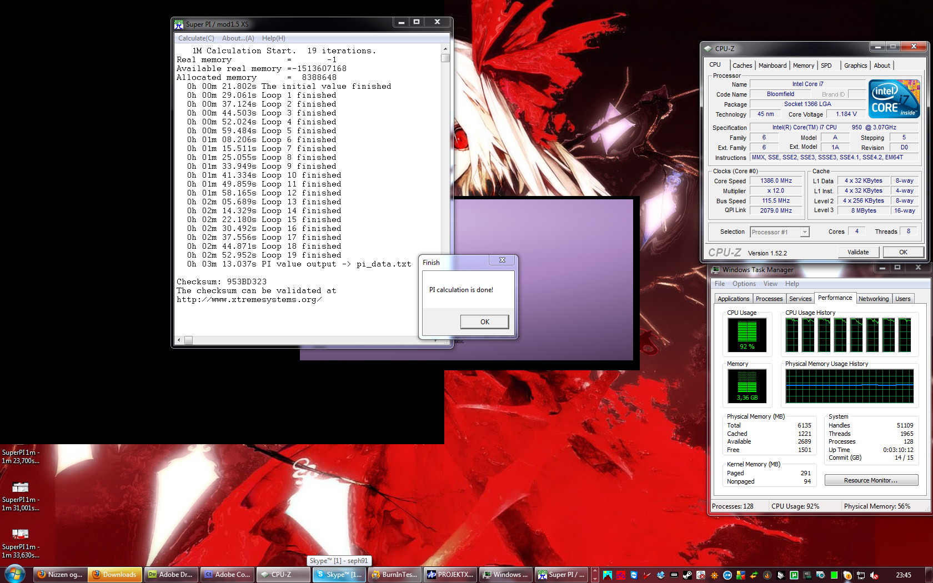Click the flame tray icon
Image resolution: width=933 pixels, height=583 pixels.
[767, 575]
